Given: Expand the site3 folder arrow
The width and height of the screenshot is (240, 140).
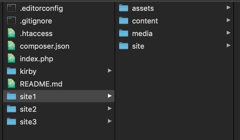Looking at the screenshot, I should tap(110, 121).
